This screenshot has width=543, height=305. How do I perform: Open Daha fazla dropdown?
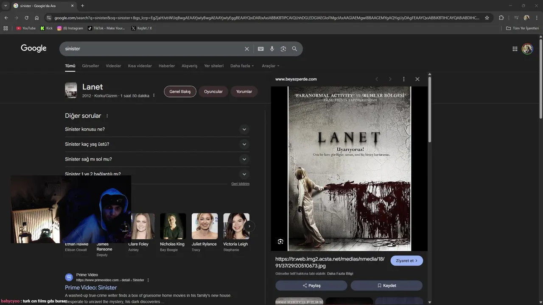coord(242,66)
